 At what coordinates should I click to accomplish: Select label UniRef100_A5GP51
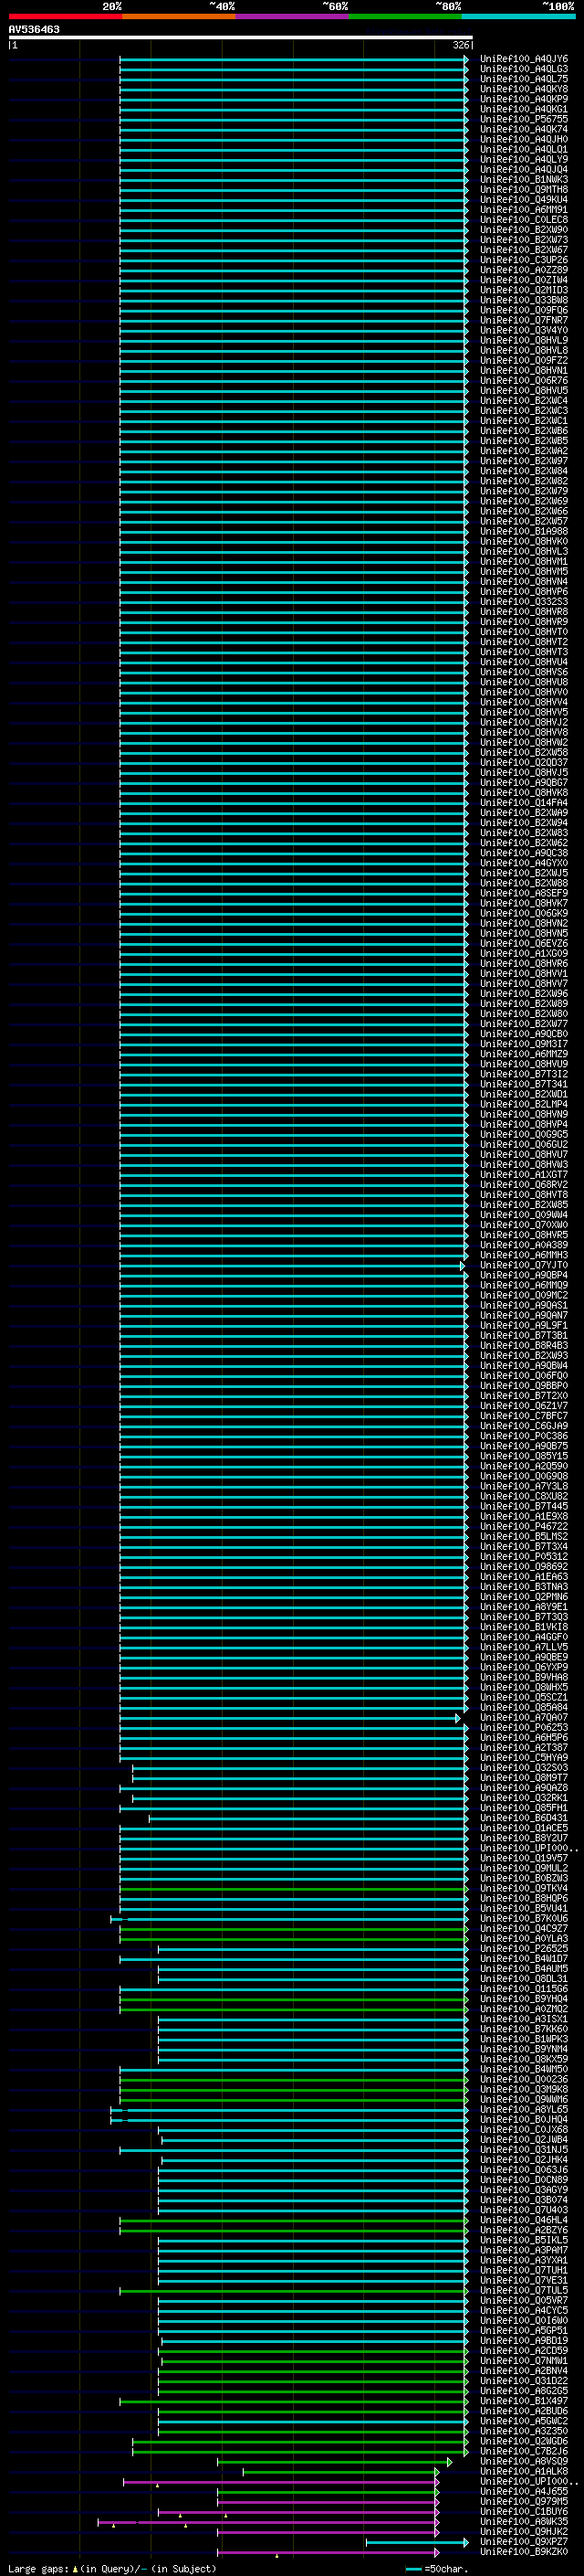523,2330
